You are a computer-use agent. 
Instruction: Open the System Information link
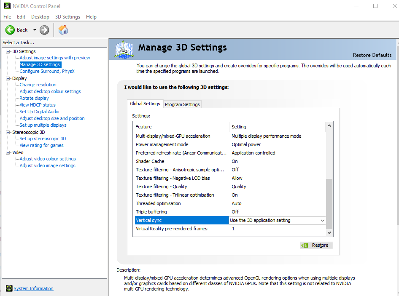(x=33, y=288)
